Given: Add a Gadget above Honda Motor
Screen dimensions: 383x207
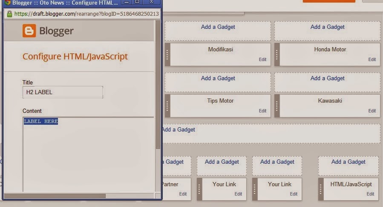Looking at the screenshot, I should [327, 27].
